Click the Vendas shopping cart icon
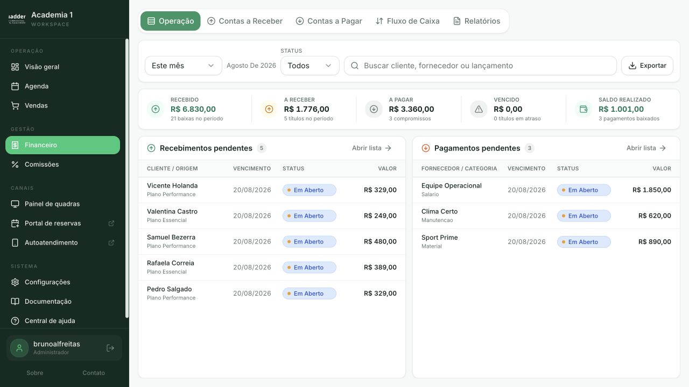 pos(15,105)
